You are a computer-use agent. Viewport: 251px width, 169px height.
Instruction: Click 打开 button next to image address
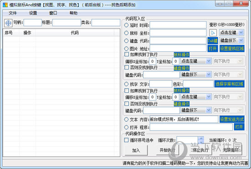pyautogui.click(x=213, y=48)
